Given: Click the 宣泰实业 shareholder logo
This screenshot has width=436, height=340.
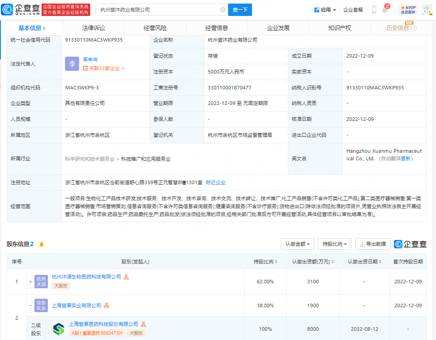Looking at the screenshot, I should pos(41,305).
